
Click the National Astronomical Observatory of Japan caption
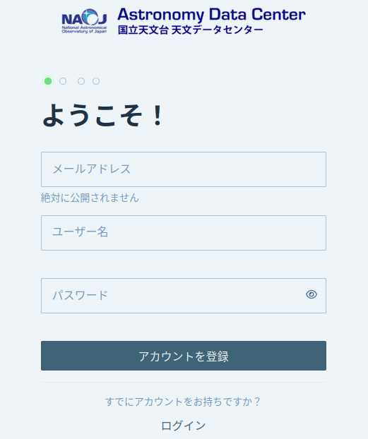click(84, 30)
